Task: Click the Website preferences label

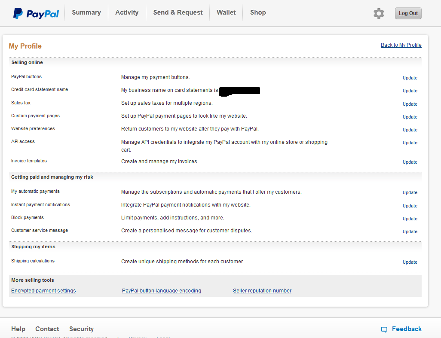Action: pyautogui.click(x=33, y=129)
